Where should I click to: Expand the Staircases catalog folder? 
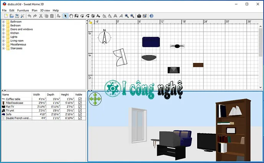click(3, 48)
